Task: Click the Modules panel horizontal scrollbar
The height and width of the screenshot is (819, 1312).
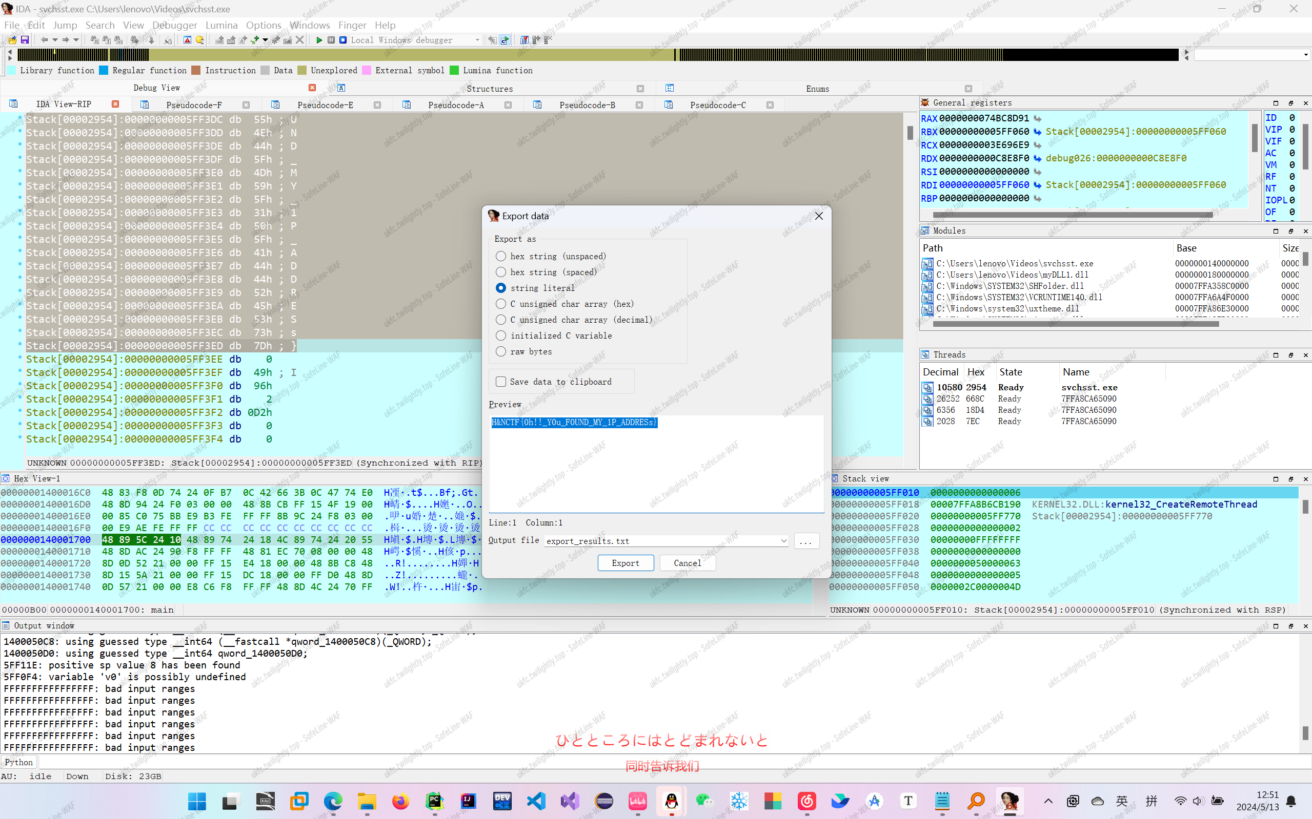Action: 1076,324
